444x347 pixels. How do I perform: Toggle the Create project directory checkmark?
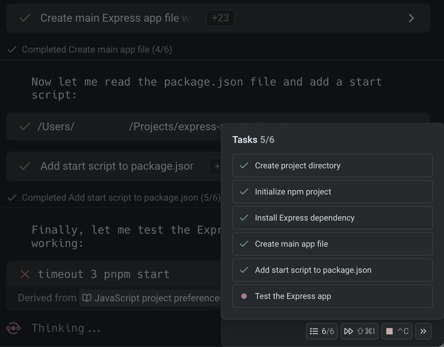[244, 166]
